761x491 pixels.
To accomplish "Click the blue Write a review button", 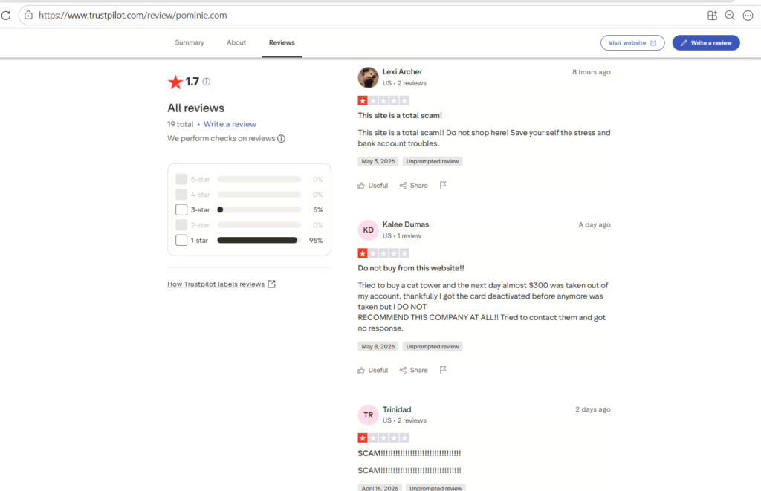I will click(x=706, y=42).
